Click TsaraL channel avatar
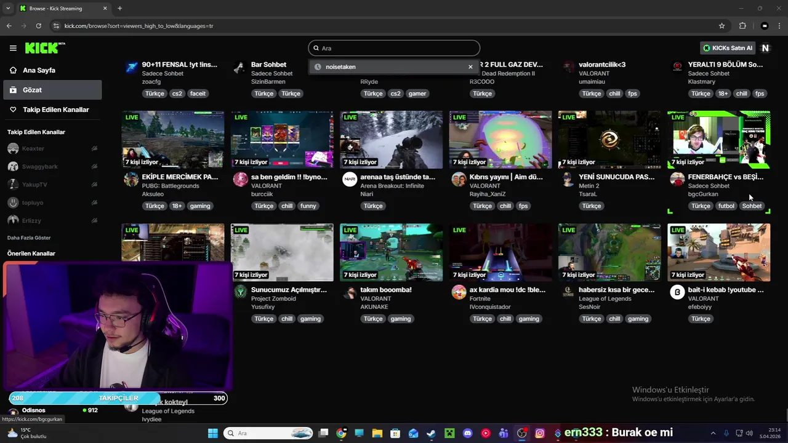Viewport: 788px width, 443px height. pos(568,179)
